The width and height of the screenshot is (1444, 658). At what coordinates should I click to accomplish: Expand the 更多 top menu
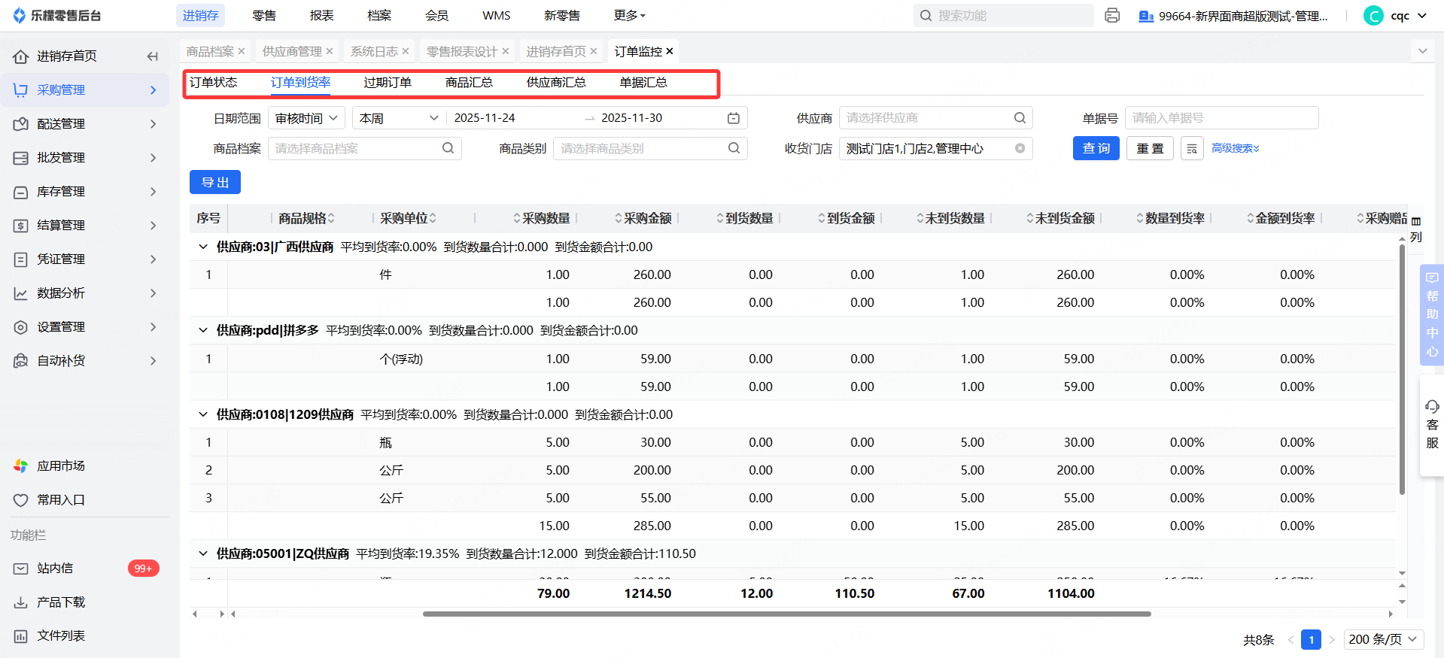629,16
